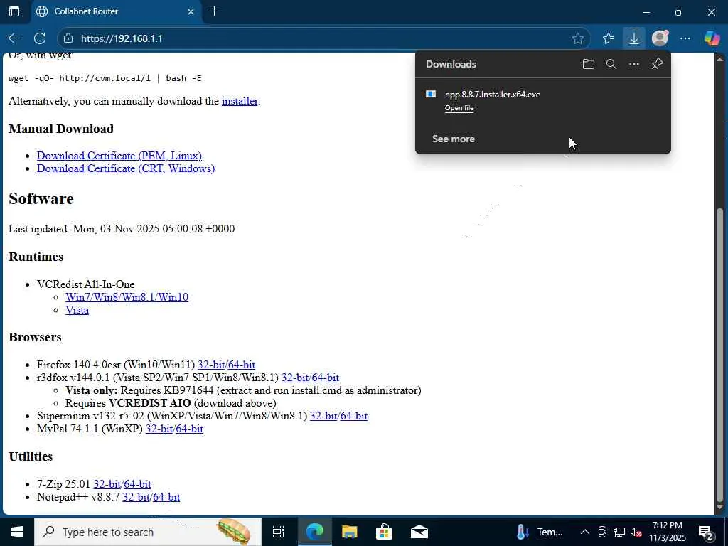Click the site security lock icon

tap(68, 38)
